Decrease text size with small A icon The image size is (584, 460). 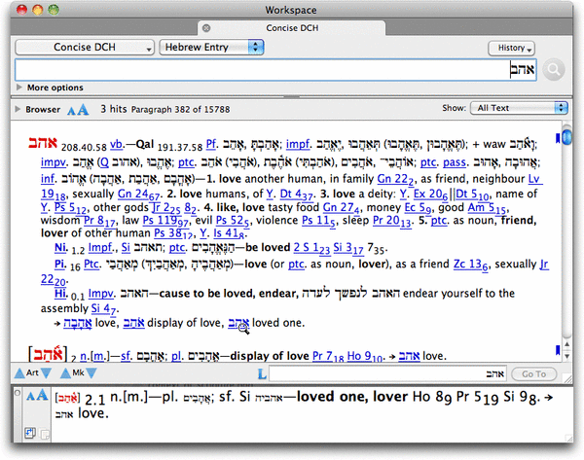[x=72, y=110]
